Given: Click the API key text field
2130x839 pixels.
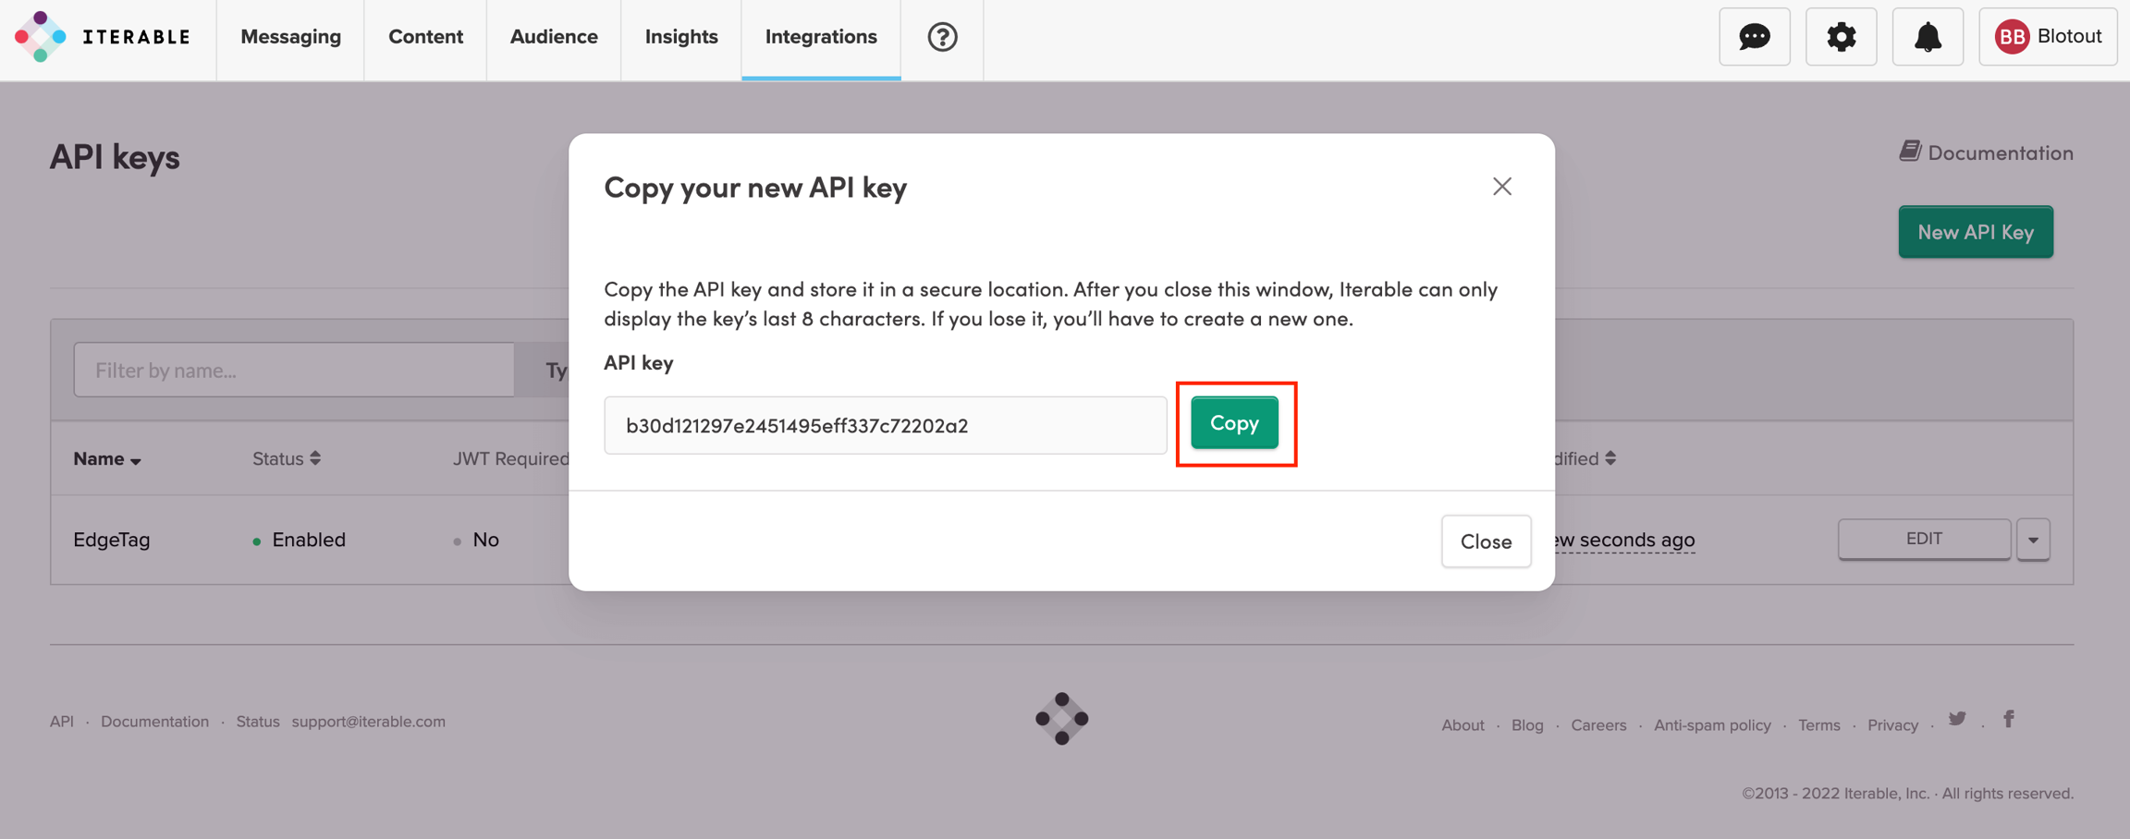Looking at the screenshot, I should (x=885, y=425).
